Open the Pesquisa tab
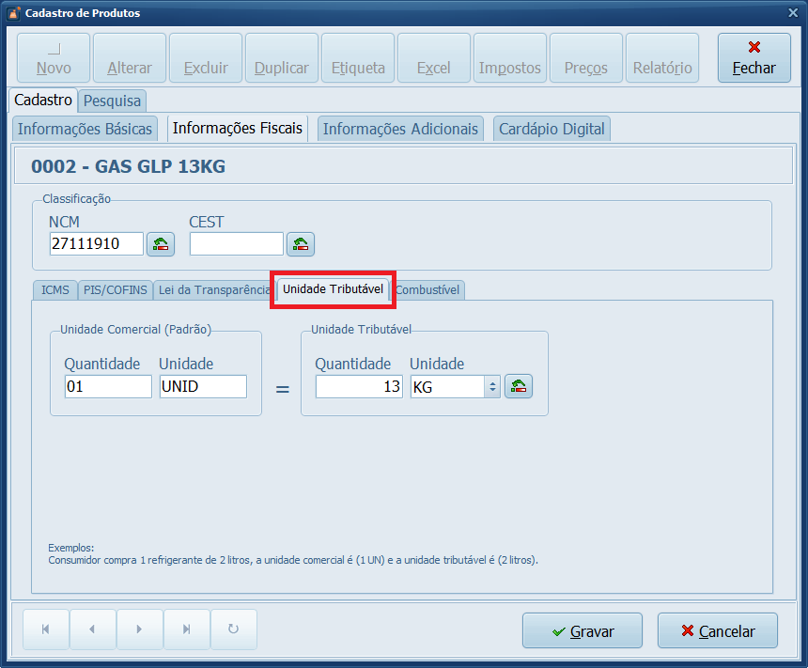 [x=112, y=100]
